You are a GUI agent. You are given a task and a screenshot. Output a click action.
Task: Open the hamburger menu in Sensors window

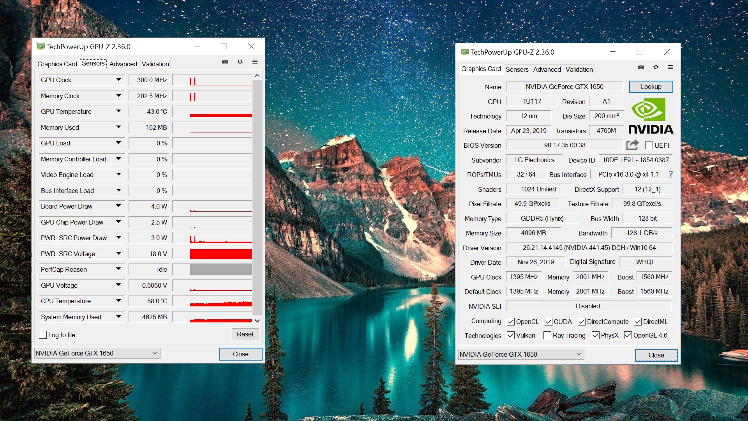pos(255,62)
